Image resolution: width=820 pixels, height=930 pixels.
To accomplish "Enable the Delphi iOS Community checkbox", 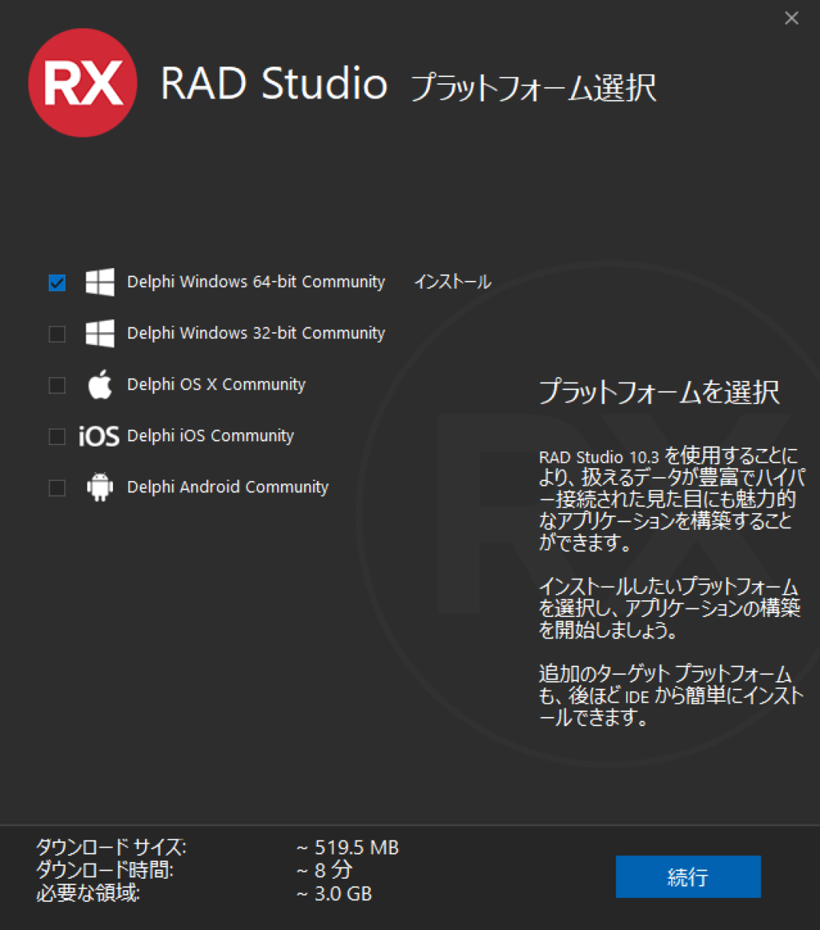I will [x=56, y=436].
